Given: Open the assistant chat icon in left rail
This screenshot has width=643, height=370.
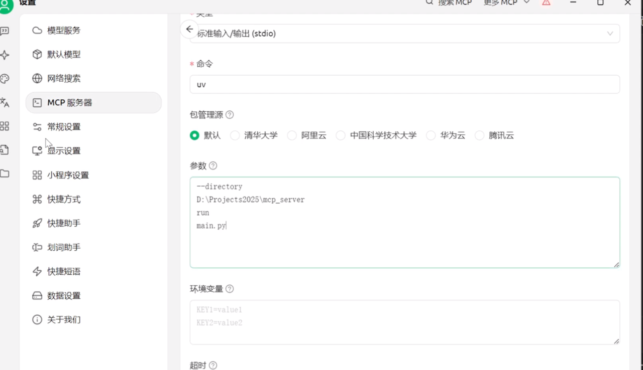Looking at the screenshot, I should tap(5, 31).
